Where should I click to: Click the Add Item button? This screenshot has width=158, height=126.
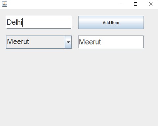[x=111, y=22]
